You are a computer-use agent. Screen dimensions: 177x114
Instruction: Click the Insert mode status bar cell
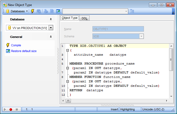point(114,109)
